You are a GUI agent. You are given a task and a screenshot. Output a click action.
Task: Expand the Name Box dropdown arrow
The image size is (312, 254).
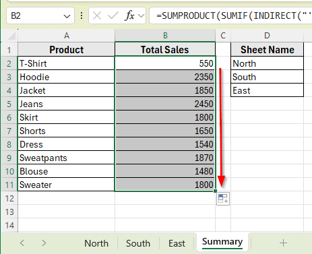pos(67,16)
